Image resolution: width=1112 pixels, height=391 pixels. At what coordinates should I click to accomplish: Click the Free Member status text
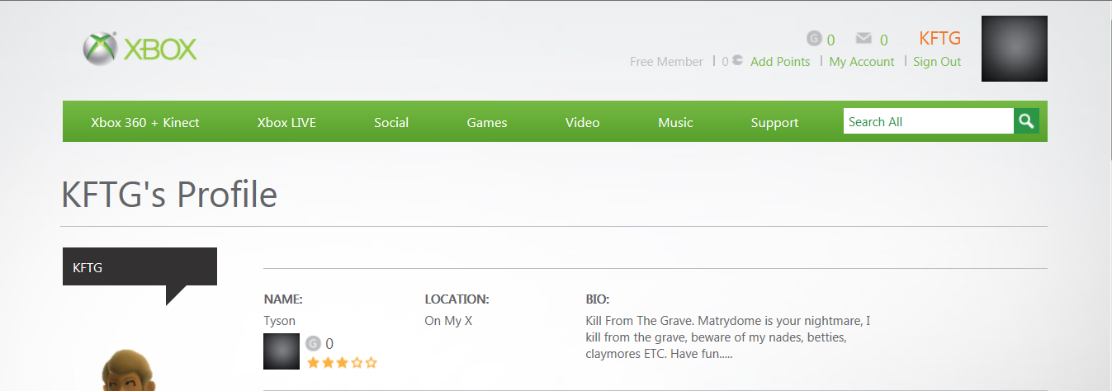[x=666, y=61]
